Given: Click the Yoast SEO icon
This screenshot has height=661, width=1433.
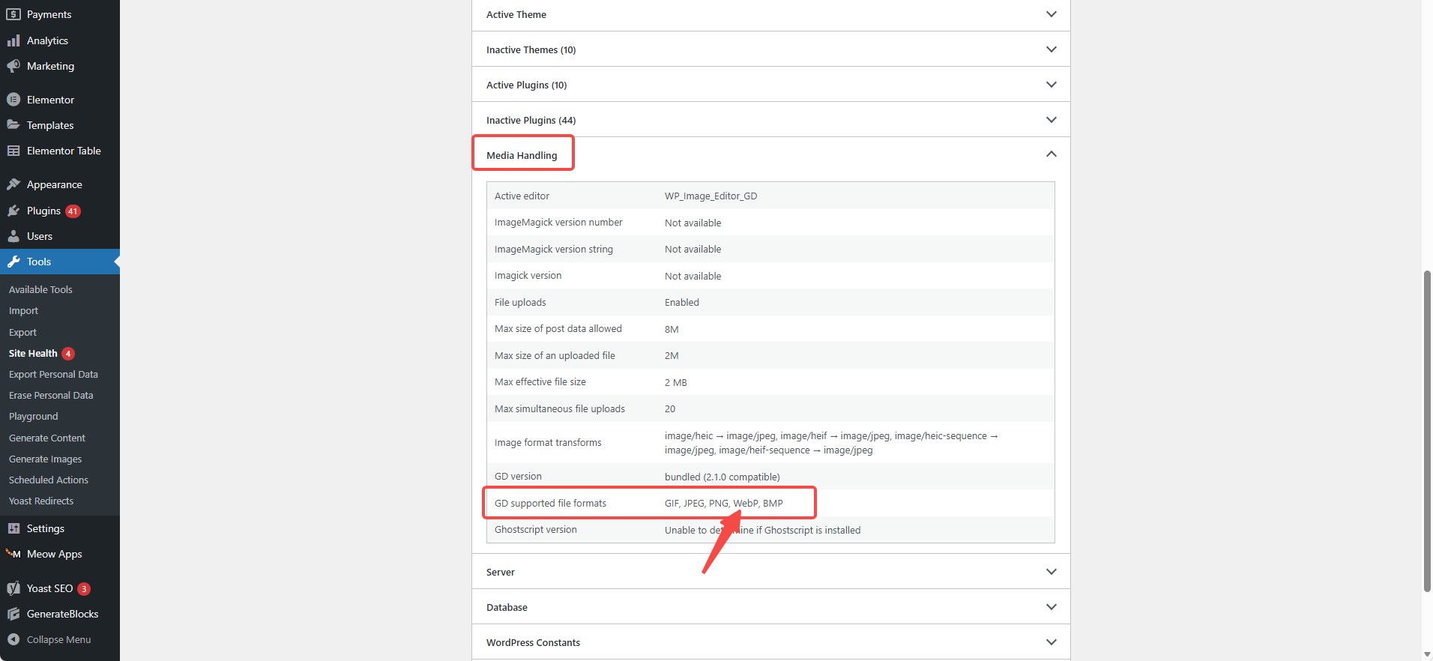Looking at the screenshot, I should pyautogui.click(x=13, y=588).
